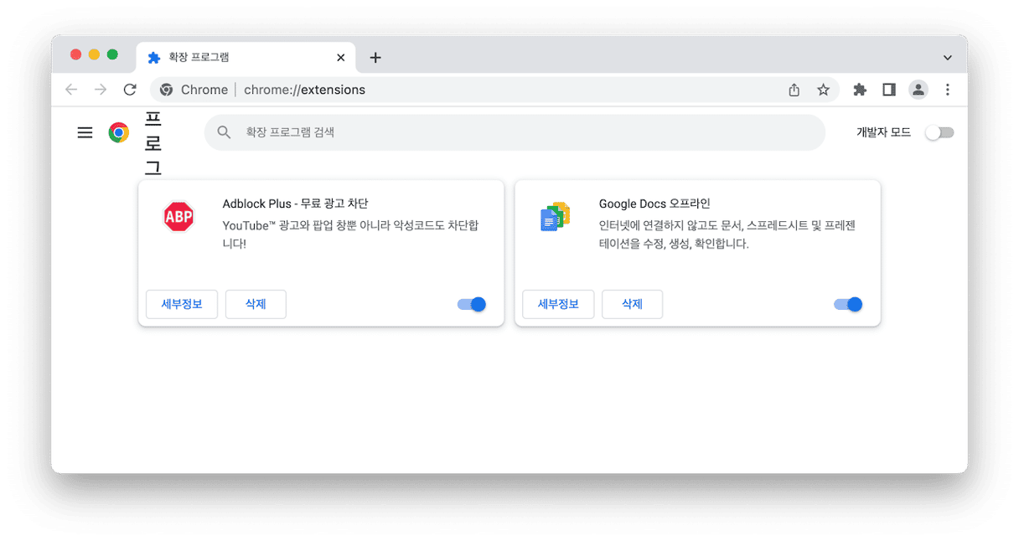The height and width of the screenshot is (541, 1019).
Task: Reload the extensions page
Action: 130,90
